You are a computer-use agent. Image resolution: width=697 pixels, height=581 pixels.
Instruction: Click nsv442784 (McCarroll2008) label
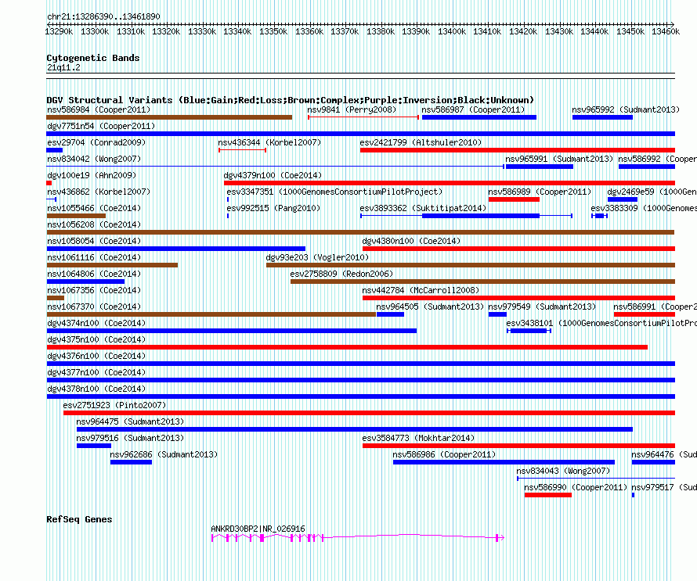coord(421,290)
